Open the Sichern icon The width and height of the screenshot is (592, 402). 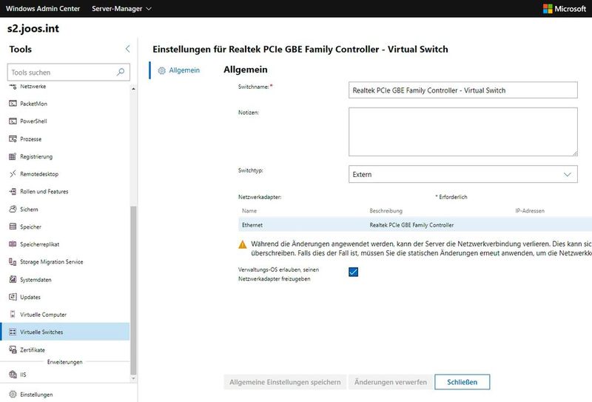coord(13,209)
